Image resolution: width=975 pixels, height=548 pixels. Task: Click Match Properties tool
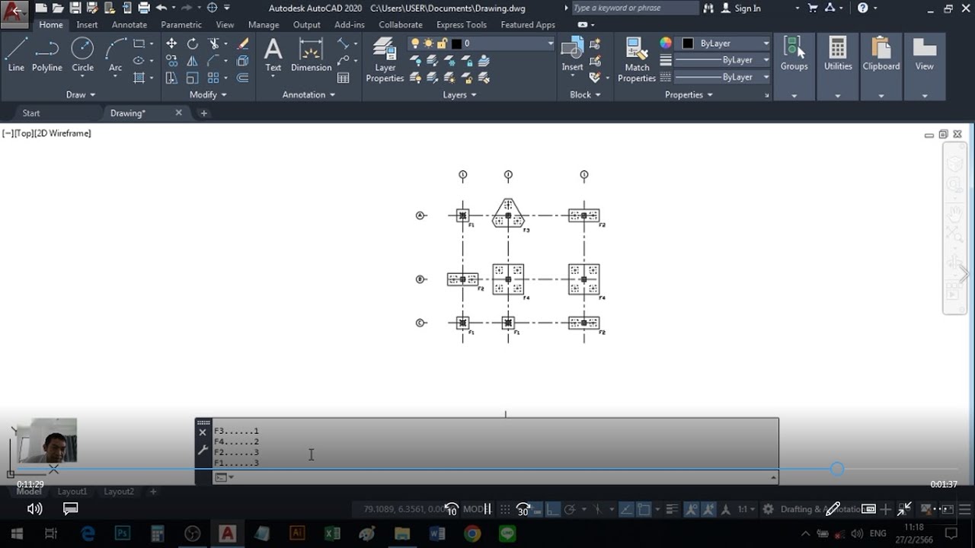637,59
